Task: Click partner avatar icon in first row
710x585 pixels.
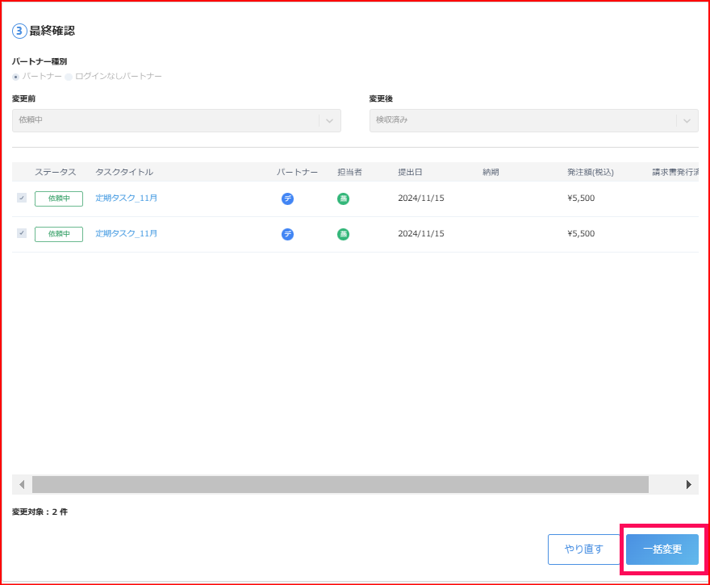Action: 287,198
